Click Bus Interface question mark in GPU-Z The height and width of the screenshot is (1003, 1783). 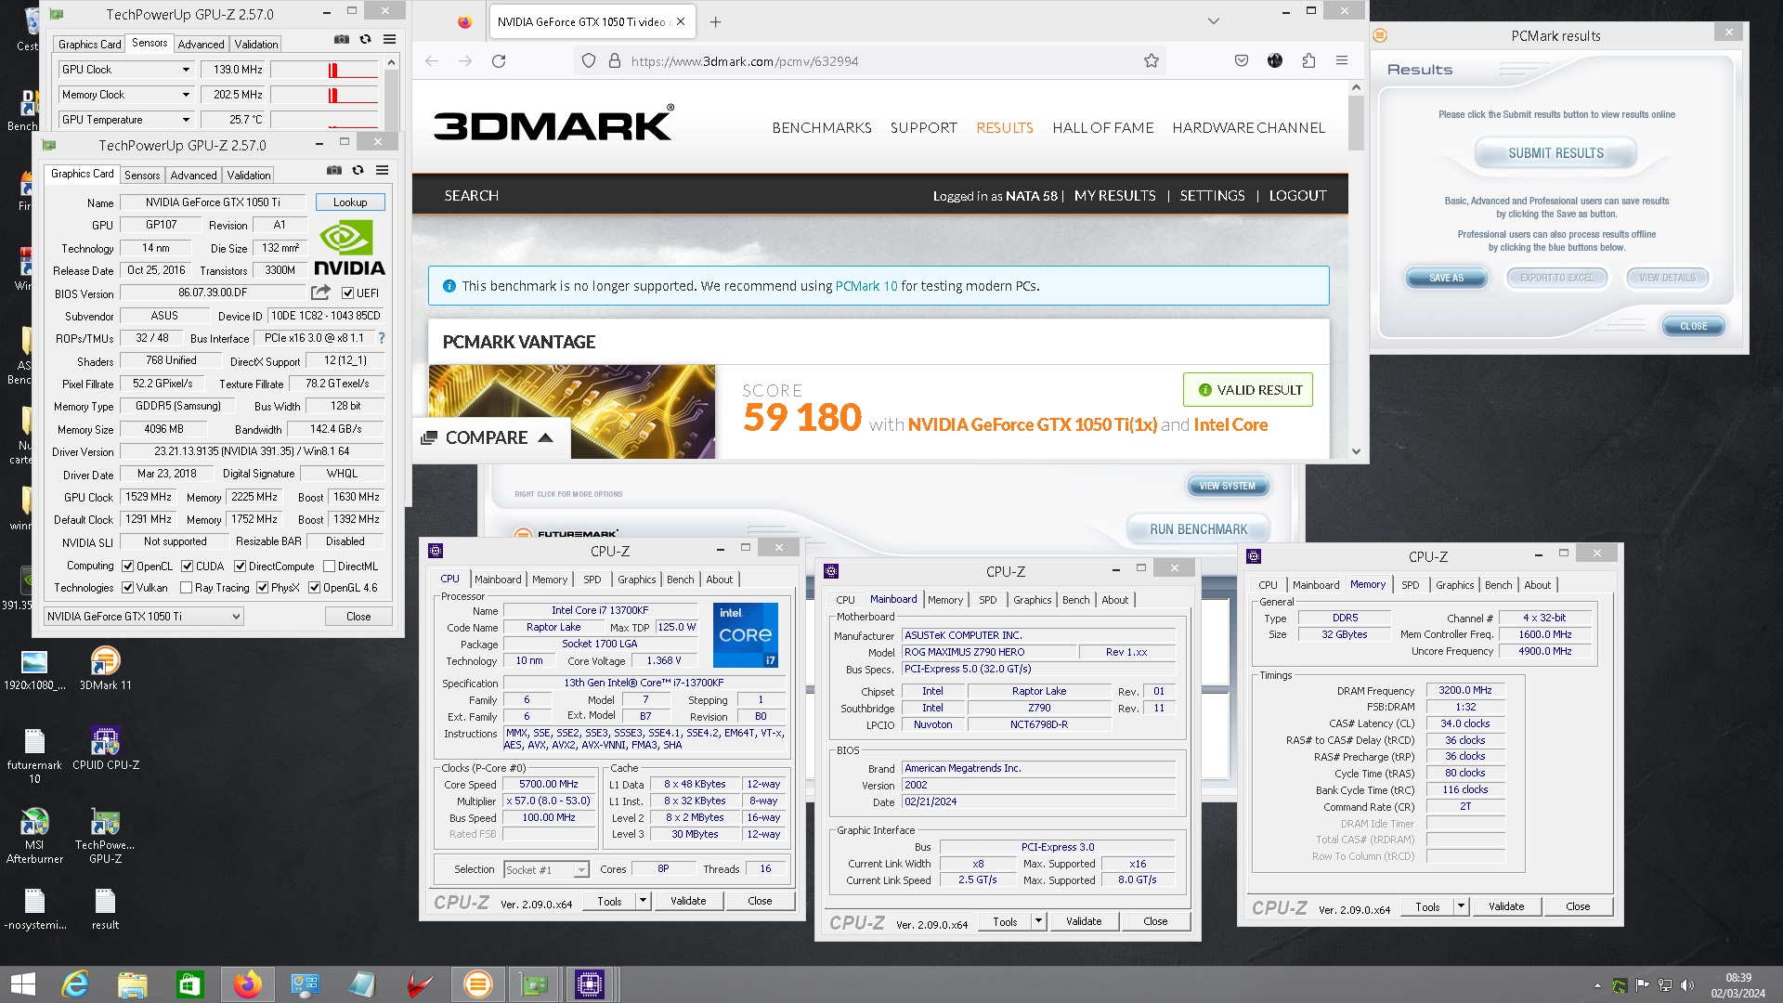point(381,338)
